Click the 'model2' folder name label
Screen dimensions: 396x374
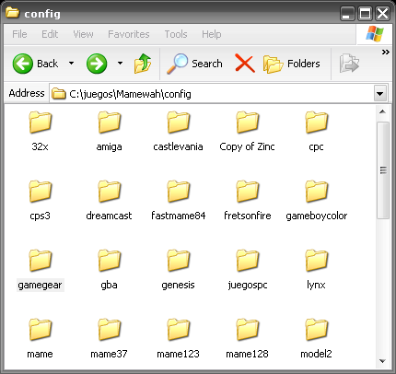[316, 354]
